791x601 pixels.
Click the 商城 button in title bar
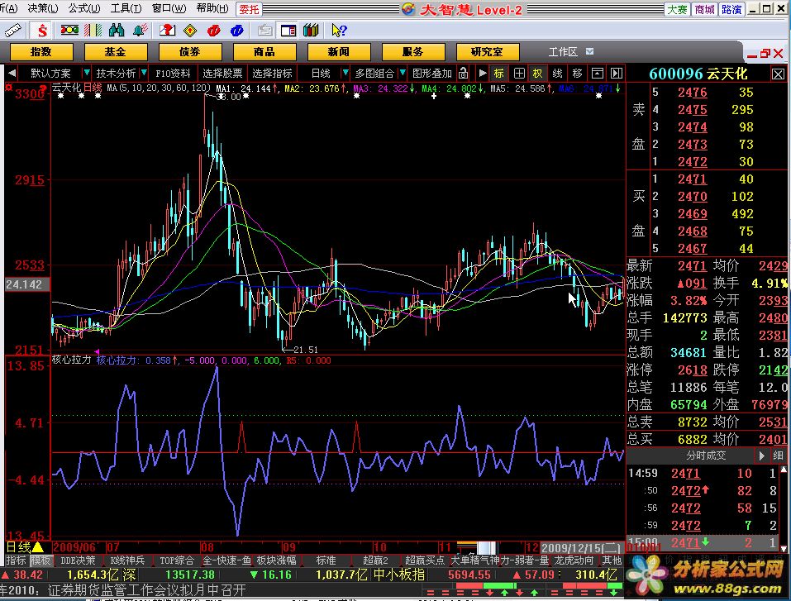(x=705, y=9)
